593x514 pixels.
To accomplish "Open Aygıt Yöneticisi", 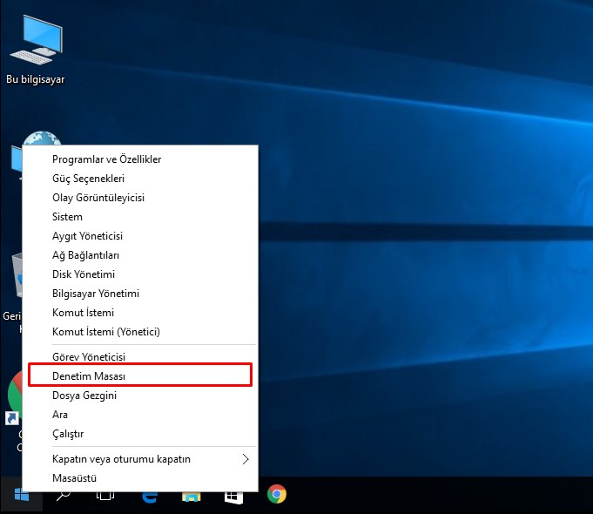I will (x=87, y=236).
